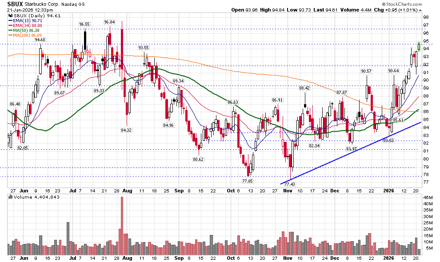Click the red EMA(34) legend line marker
The height and width of the screenshot is (262, 440).
(x=12, y=26)
